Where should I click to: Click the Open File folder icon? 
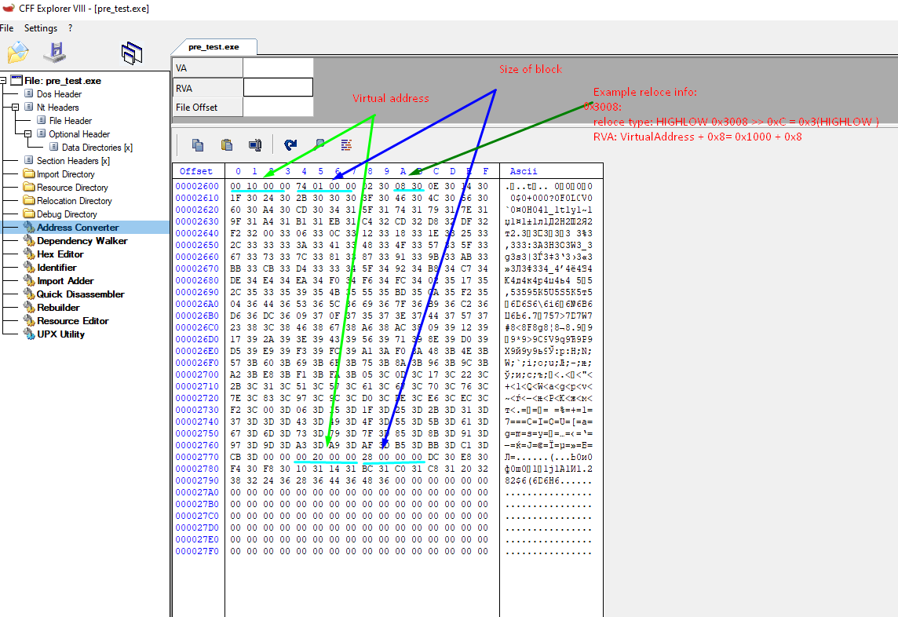17,53
